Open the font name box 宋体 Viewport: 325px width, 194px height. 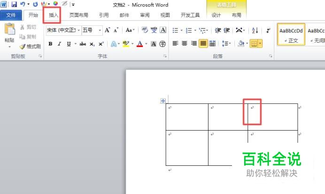(63, 30)
